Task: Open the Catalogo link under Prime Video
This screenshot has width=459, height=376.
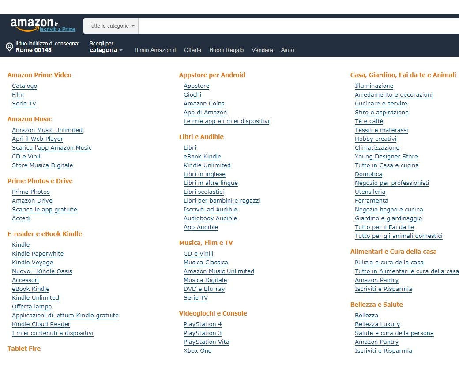Action: click(25, 86)
